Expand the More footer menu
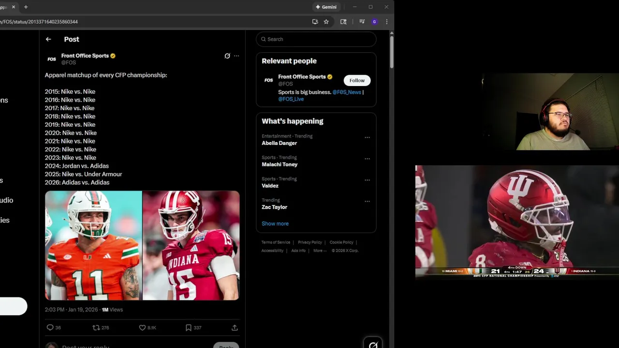619x348 pixels. pos(320,250)
